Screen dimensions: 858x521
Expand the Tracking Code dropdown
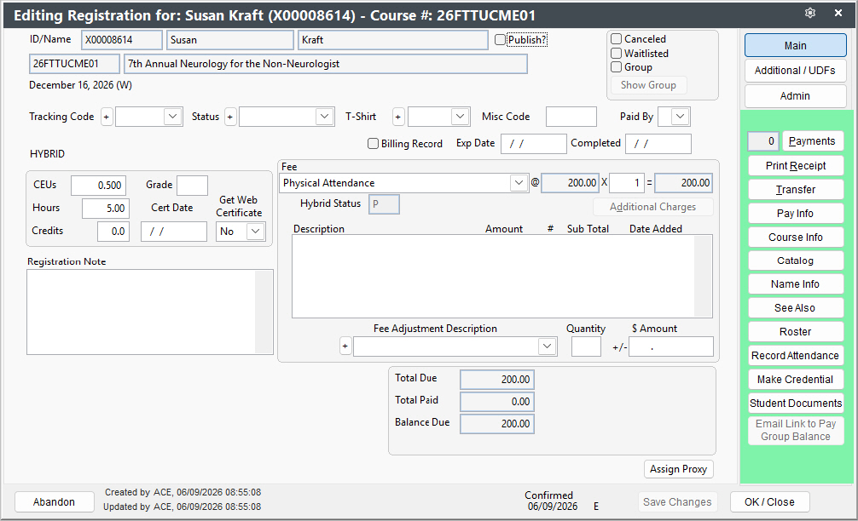click(x=173, y=117)
